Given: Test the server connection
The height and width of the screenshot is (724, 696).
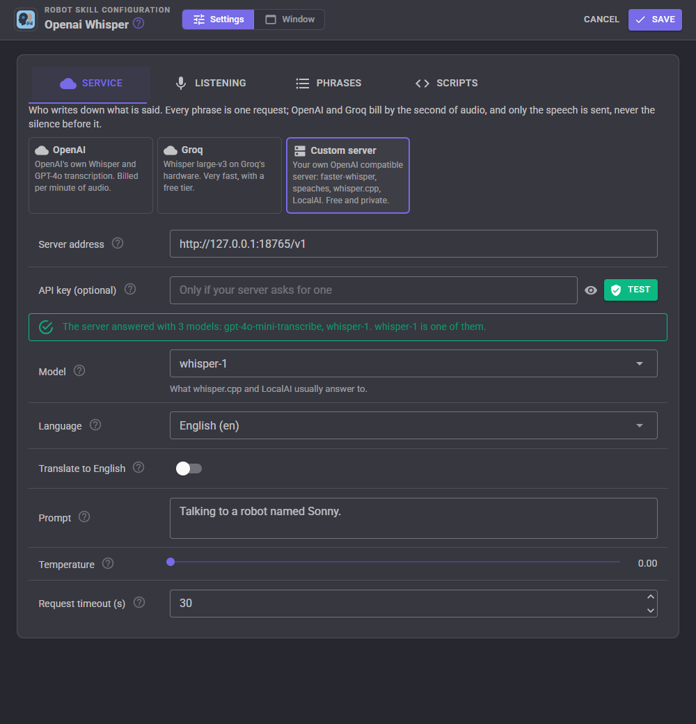Looking at the screenshot, I should point(631,290).
